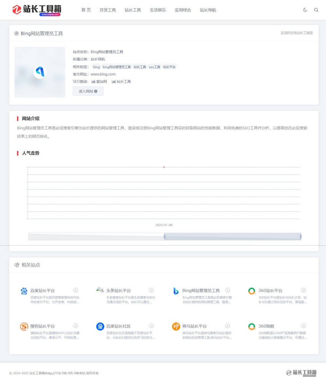Click arrow icon next to 百度站长社区
The height and width of the screenshot is (383, 326).
tap(152, 326)
